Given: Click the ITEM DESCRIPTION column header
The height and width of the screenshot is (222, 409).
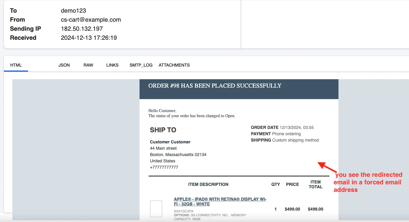Looking at the screenshot, I should tap(208, 184).
